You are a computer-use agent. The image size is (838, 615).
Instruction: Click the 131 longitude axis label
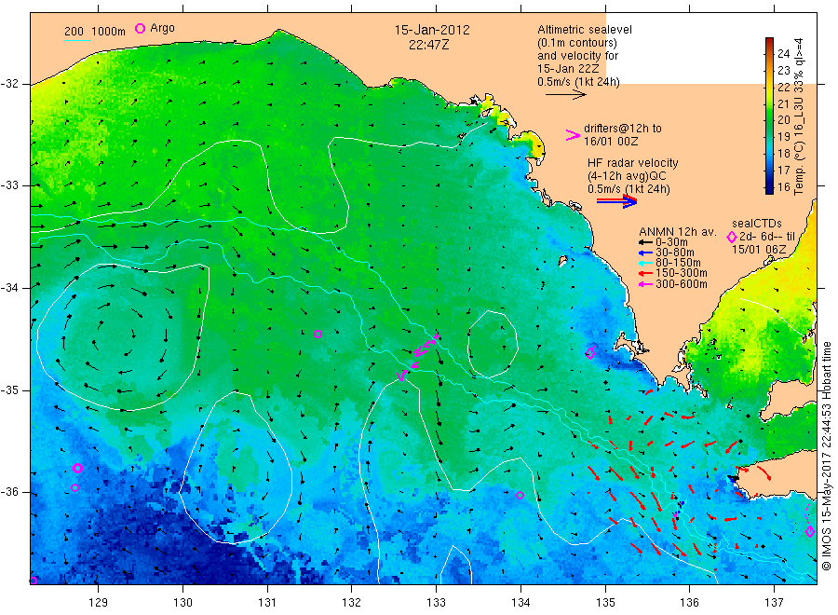tap(267, 603)
